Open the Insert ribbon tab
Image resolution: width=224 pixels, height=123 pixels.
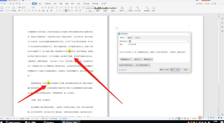(x=40, y=4)
